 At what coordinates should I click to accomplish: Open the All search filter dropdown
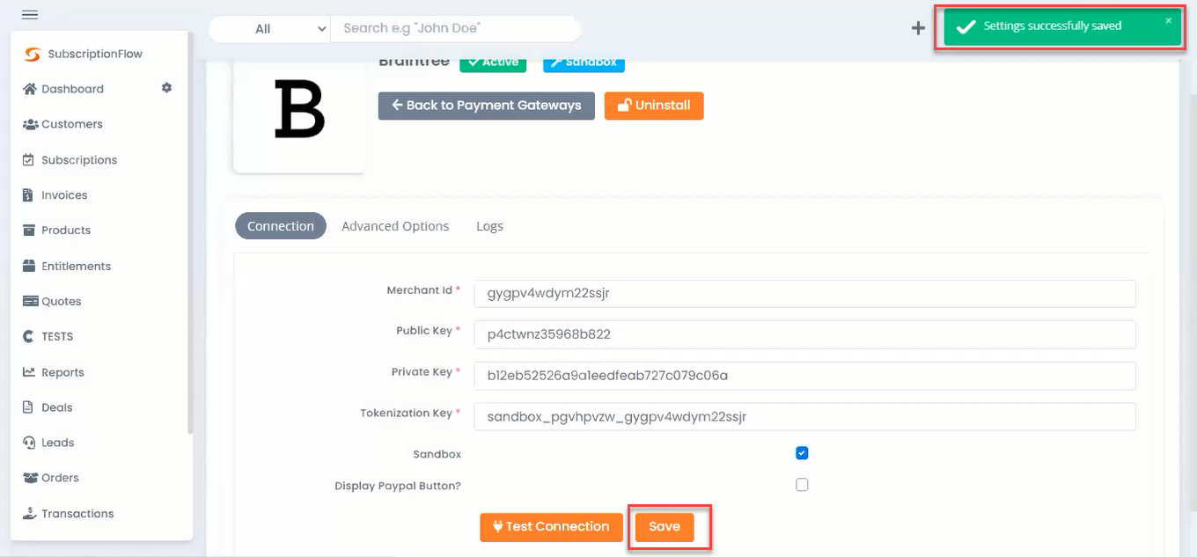(x=269, y=28)
